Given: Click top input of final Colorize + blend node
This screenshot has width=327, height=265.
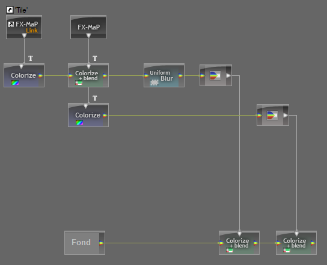Looking at the screenshot, I should tap(296, 234).
